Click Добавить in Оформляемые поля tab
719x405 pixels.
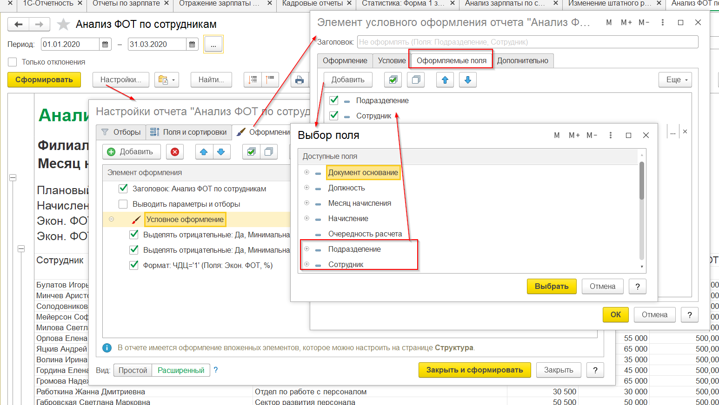point(348,80)
